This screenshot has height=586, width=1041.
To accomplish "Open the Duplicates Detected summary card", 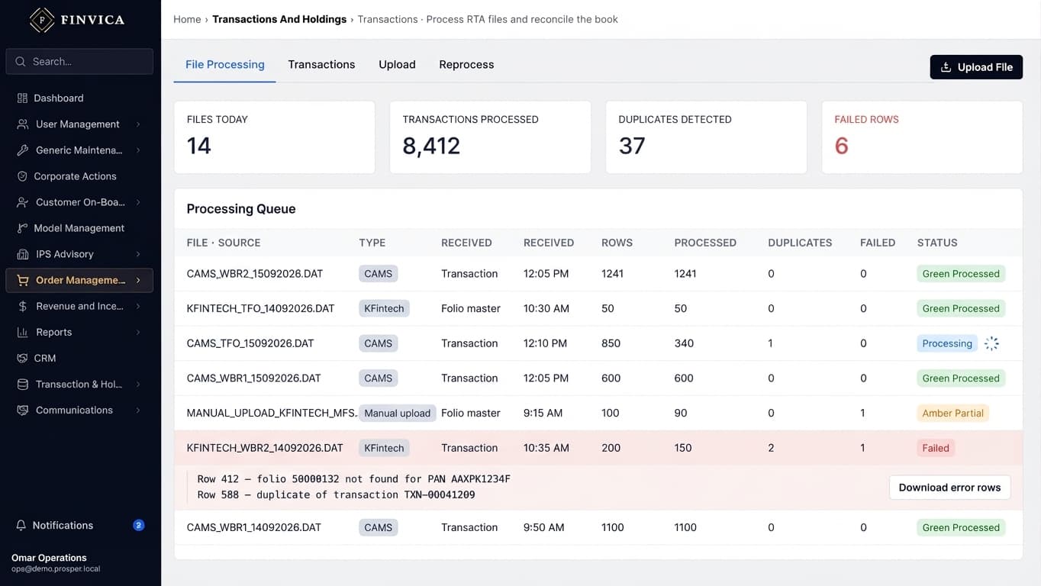I will point(706,137).
